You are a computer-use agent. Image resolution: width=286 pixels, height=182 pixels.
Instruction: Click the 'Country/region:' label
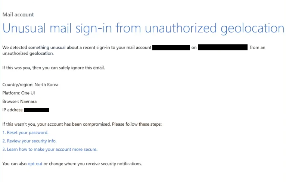click(18, 85)
